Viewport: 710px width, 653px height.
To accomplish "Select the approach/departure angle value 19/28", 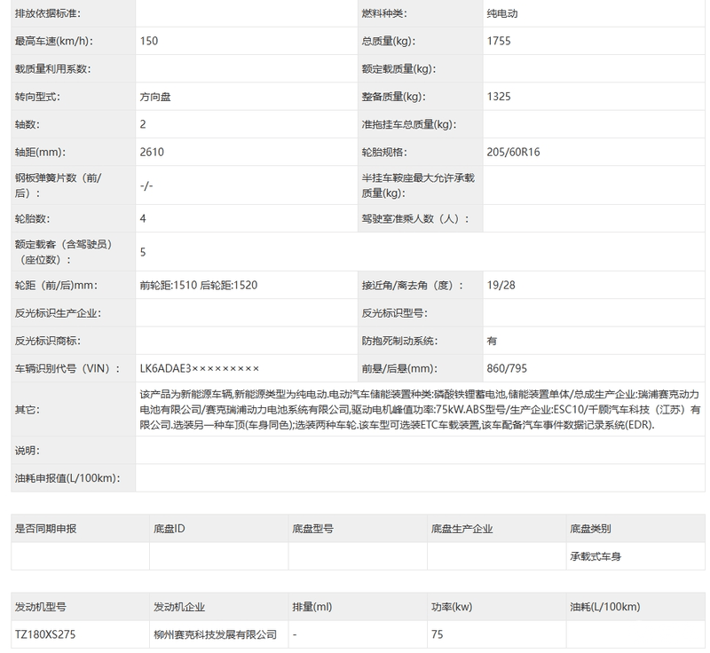I will pyautogui.click(x=501, y=286).
